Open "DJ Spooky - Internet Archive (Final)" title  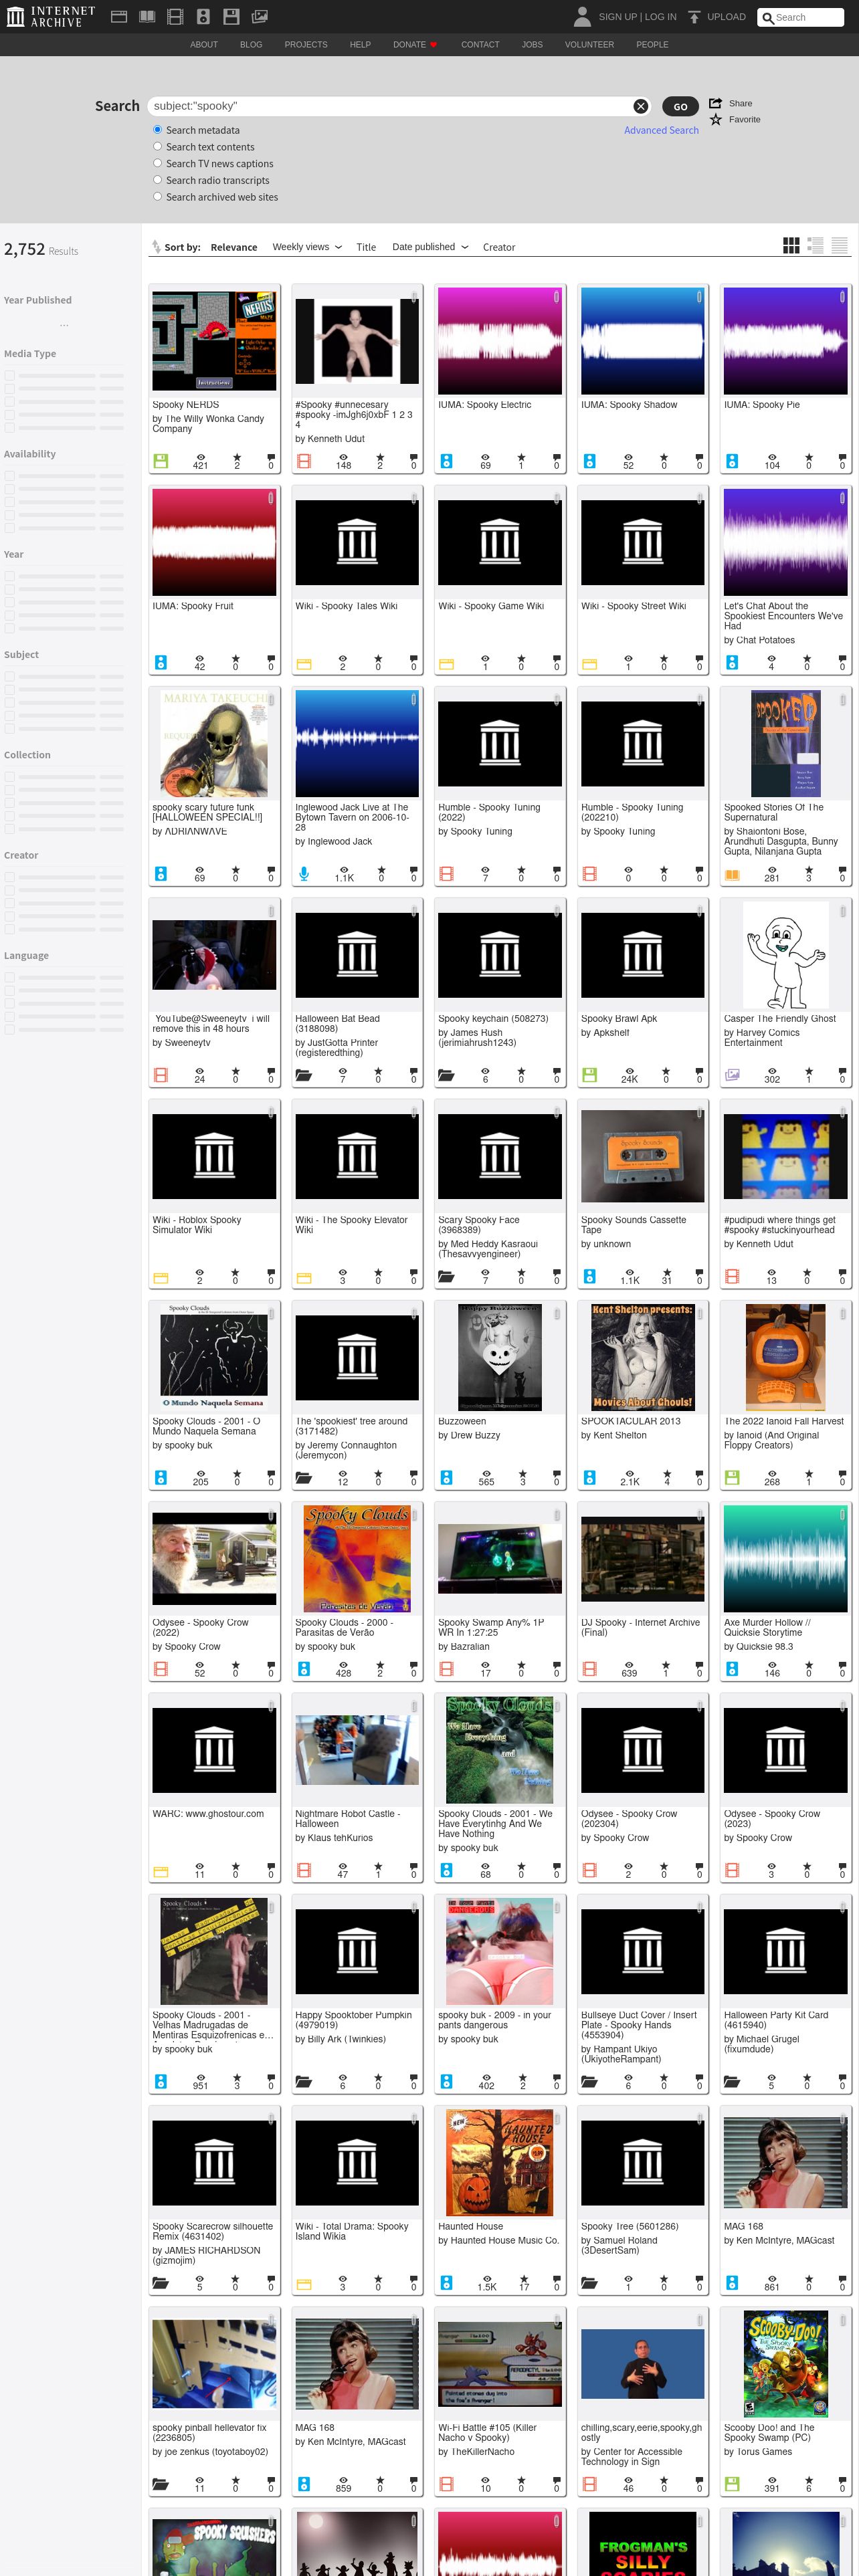641,1627
